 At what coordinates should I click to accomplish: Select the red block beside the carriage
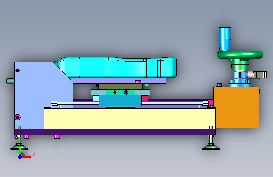pyautogui.click(x=145, y=98)
